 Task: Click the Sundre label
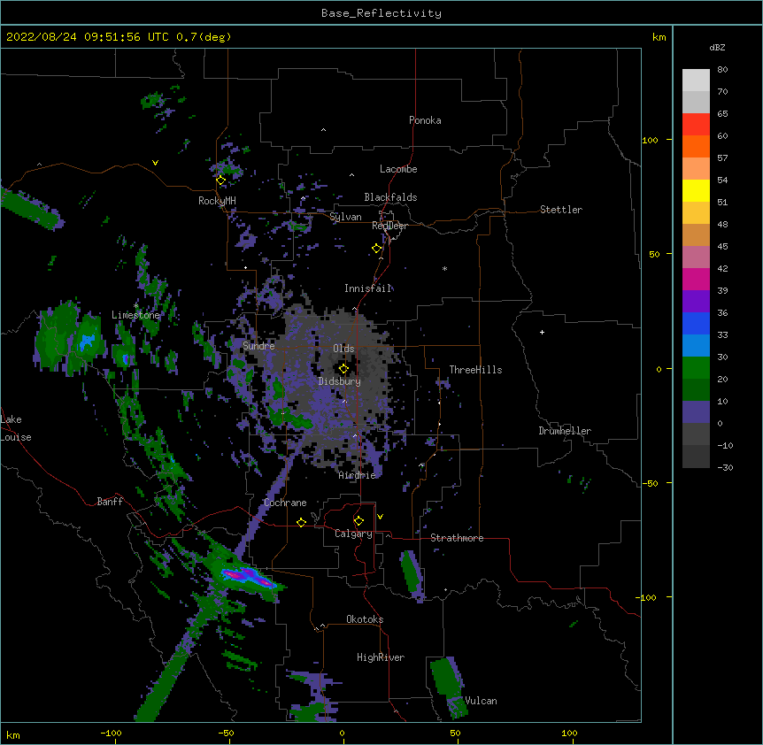coord(258,346)
